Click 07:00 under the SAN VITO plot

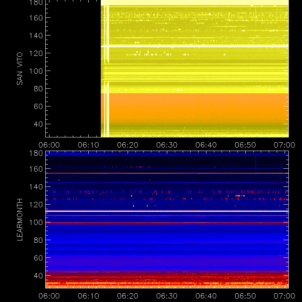(285, 145)
